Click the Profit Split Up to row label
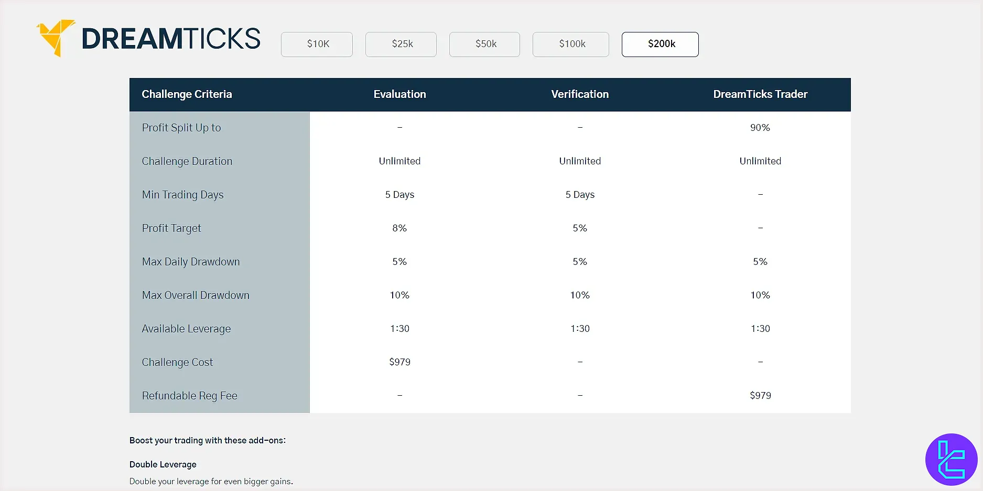This screenshot has height=491, width=983. (181, 128)
